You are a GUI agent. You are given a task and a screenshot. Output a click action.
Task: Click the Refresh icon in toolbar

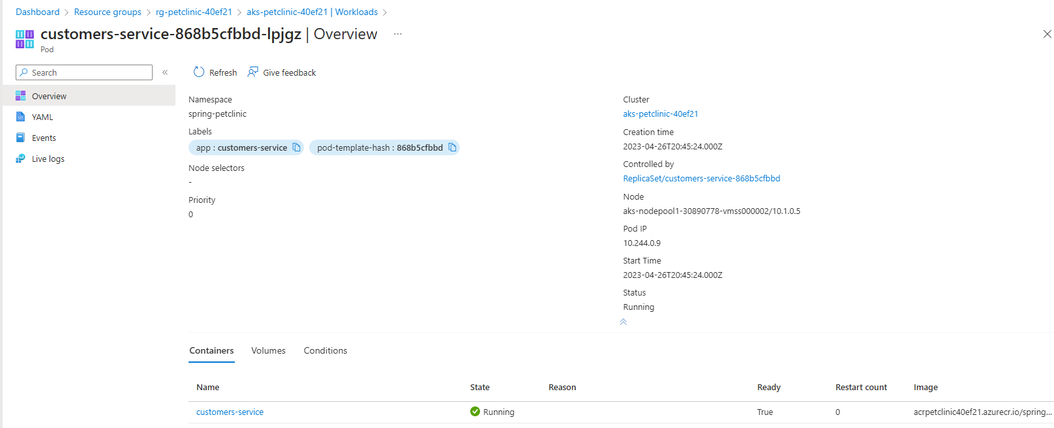(199, 72)
